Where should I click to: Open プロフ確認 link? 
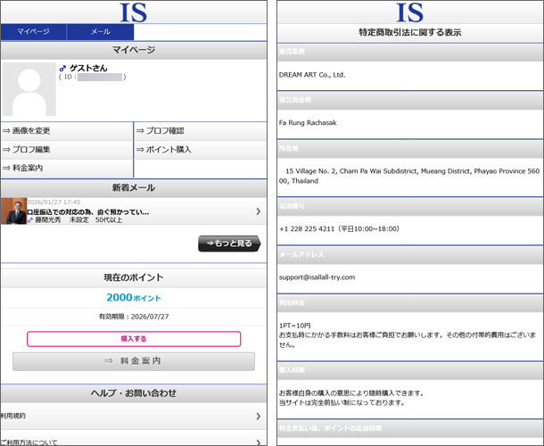[x=200, y=130]
